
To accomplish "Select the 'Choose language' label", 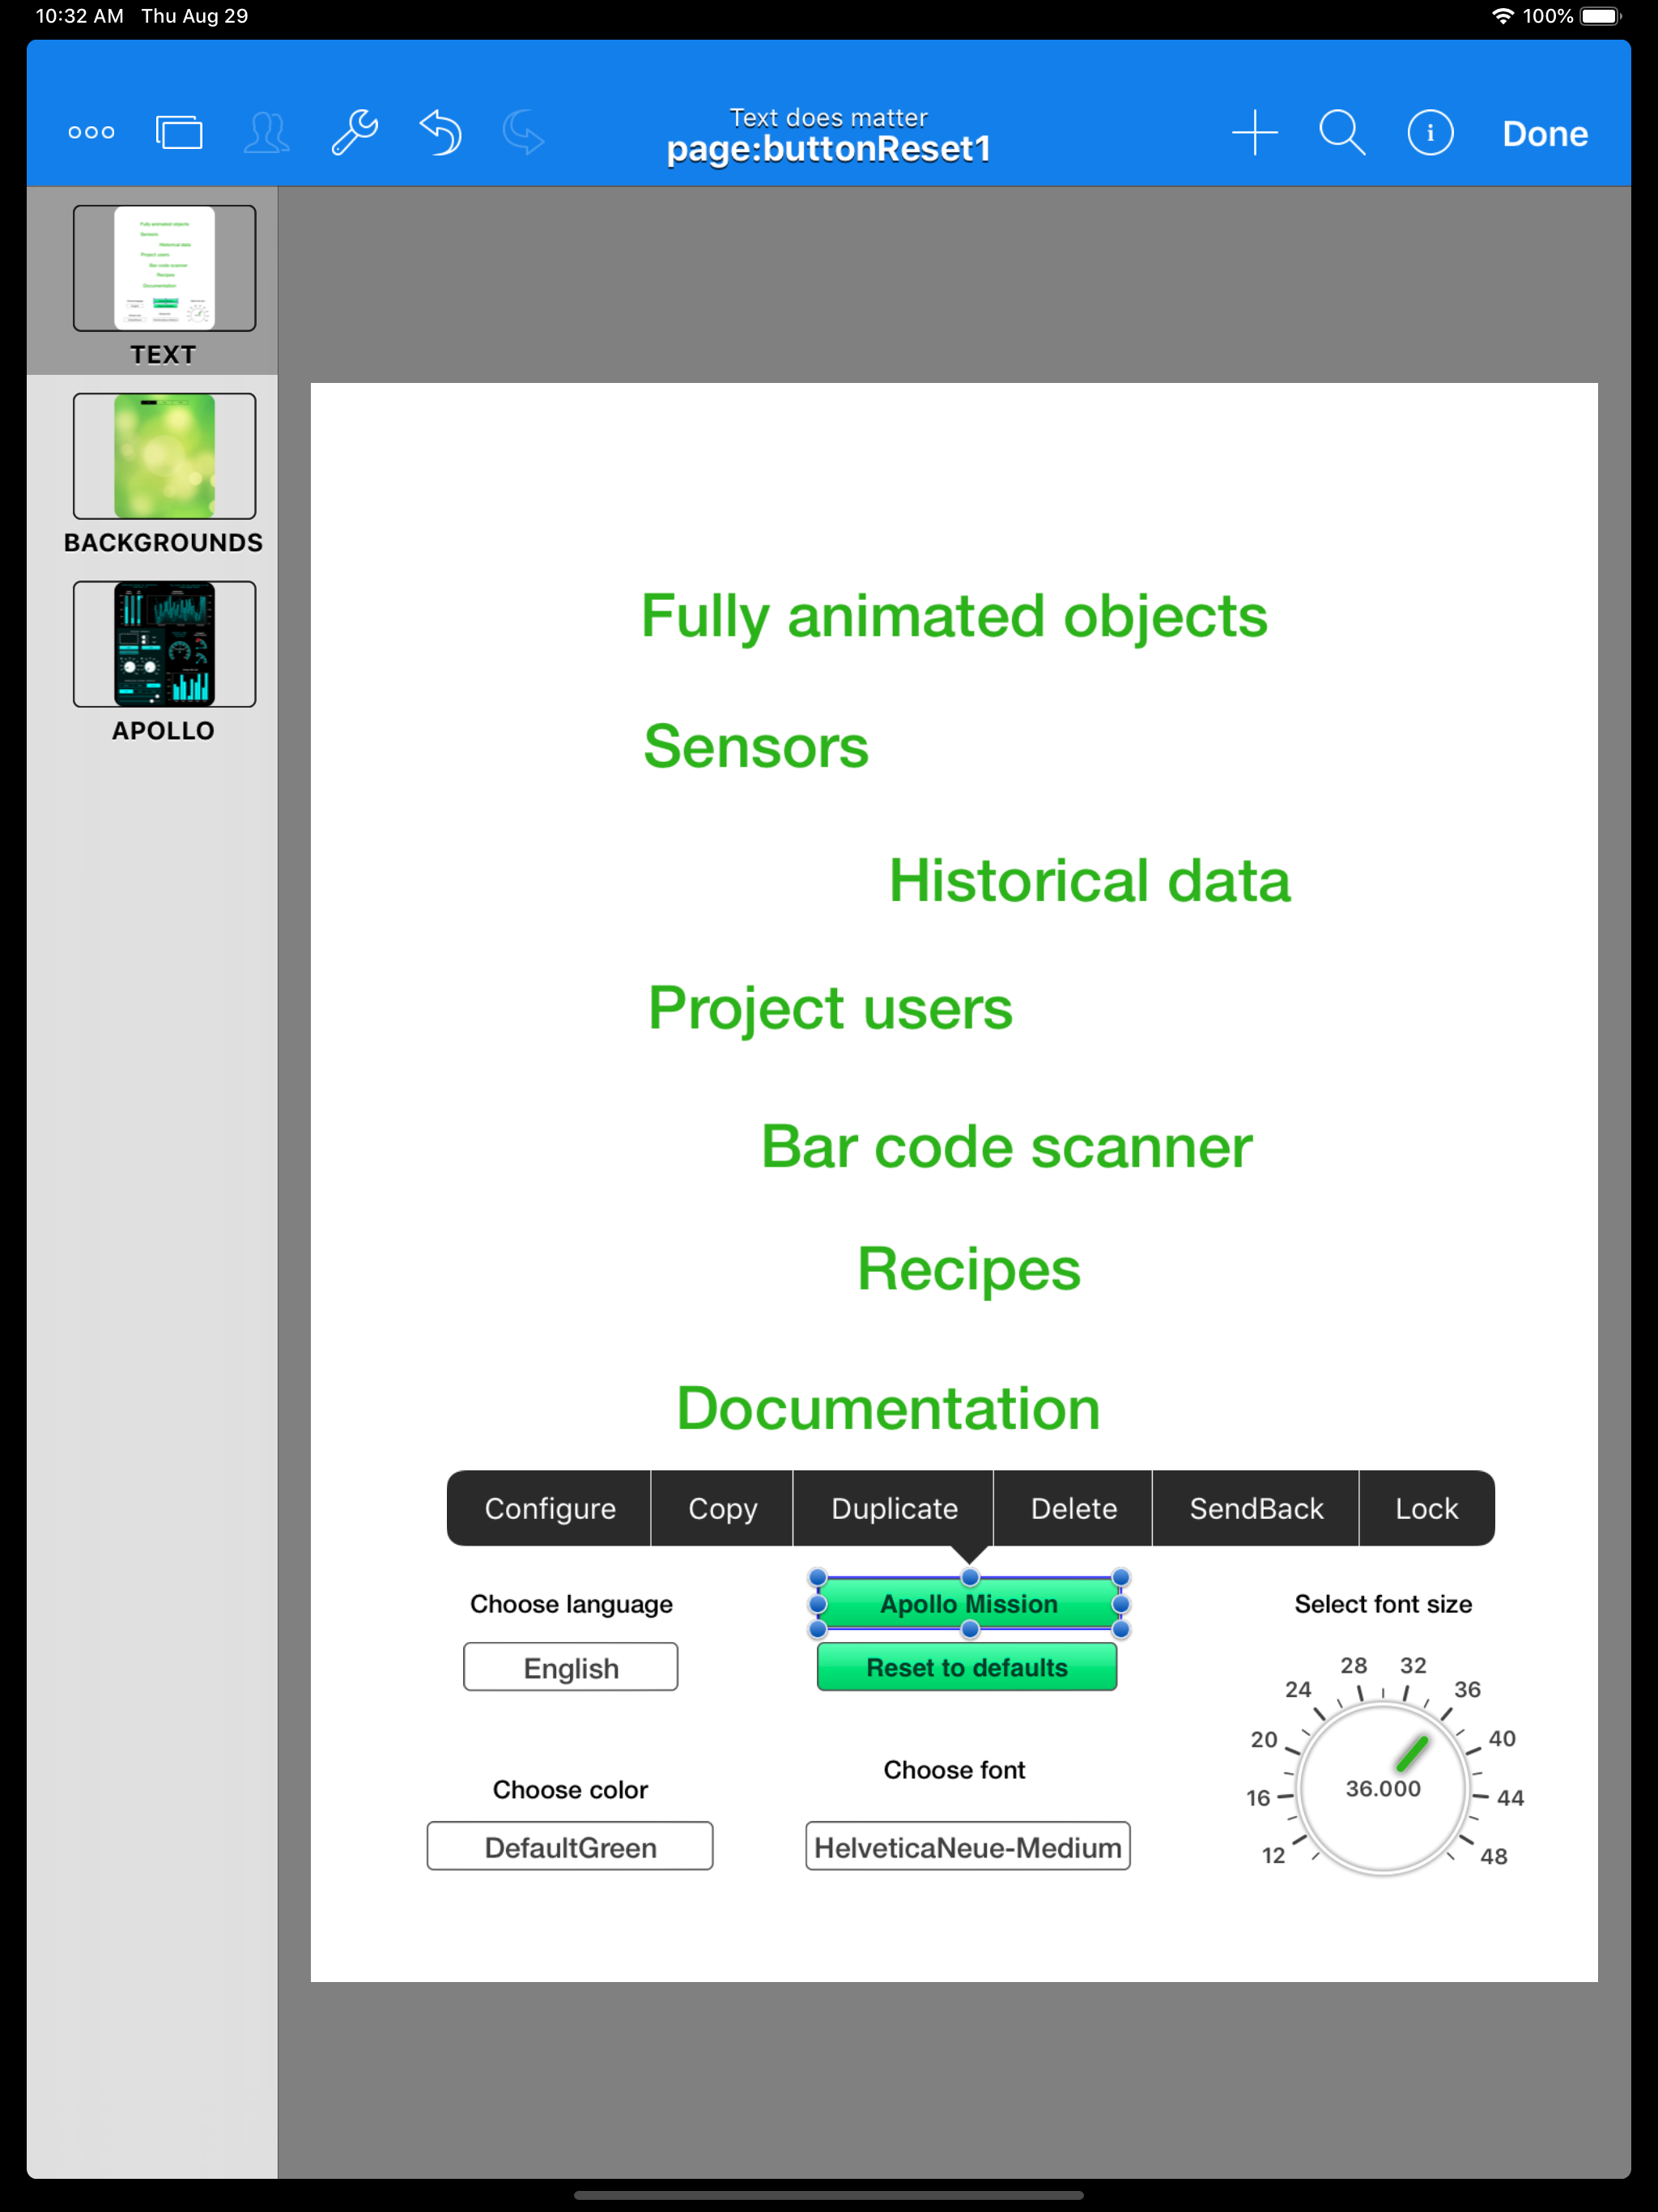I will pyautogui.click(x=571, y=1604).
